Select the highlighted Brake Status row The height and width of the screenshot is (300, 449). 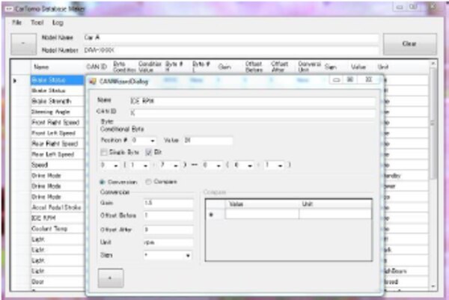pyautogui.click(x=57, y=80)
